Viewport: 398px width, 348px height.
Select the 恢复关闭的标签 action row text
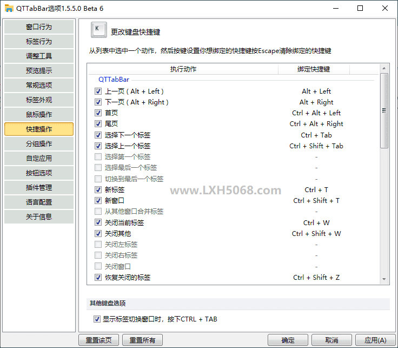pos(128,278)
